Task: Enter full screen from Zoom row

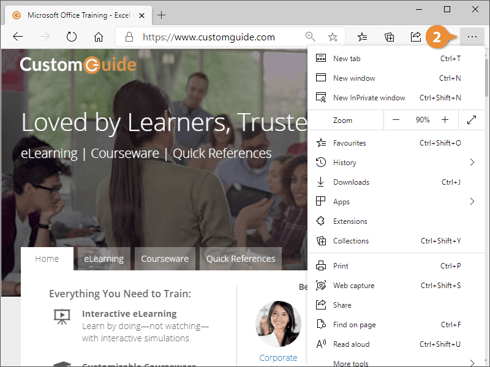Action: click(472, 120)
